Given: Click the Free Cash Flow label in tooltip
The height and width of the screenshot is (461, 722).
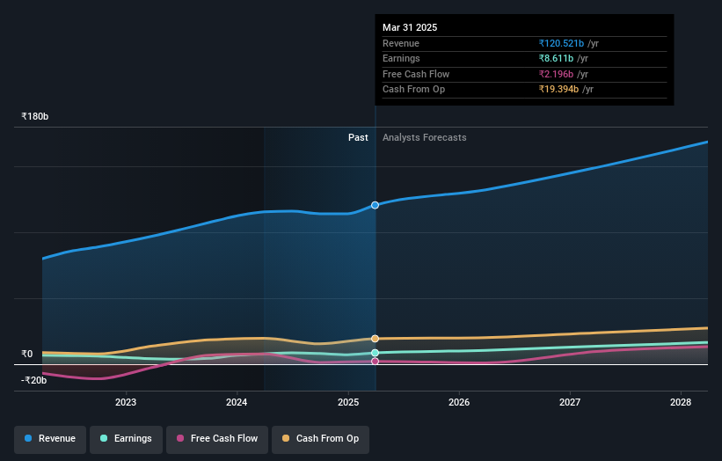Looking at the screenshot, I should point(416,74).
